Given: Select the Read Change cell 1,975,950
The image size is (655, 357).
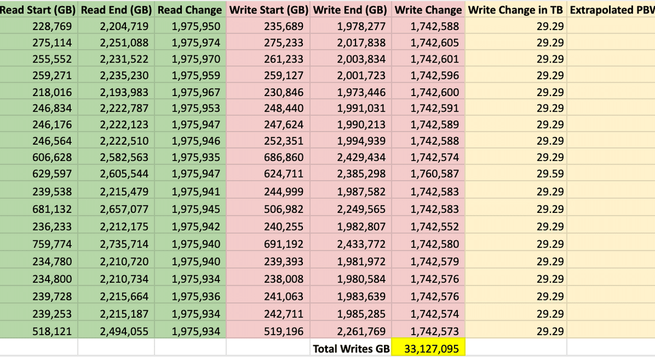Looking at the screenshot, I should pyautogui.click(x=190, y=26).
